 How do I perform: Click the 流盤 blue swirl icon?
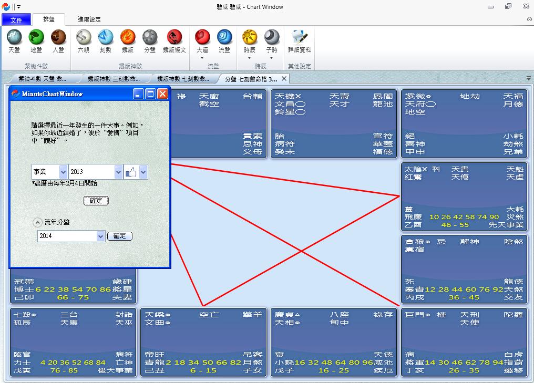click(x=224, y=38)
